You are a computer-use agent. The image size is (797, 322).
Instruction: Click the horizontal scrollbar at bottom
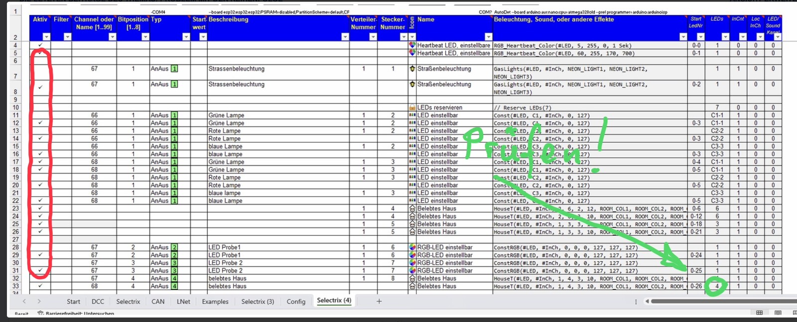(722, 301)
